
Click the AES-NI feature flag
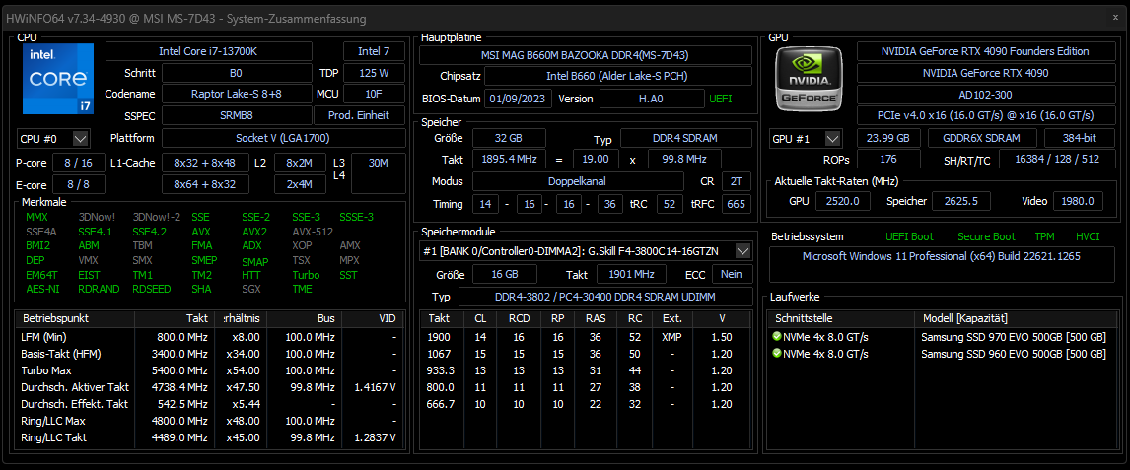41,289
